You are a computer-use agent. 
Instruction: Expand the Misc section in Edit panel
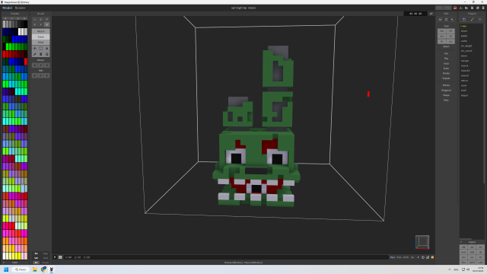click(x=446, y=100)
